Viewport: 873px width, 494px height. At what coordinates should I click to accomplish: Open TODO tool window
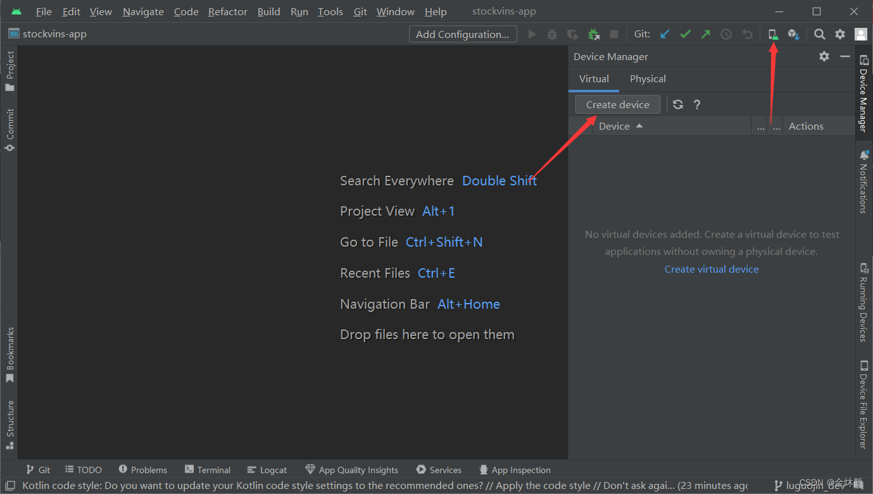click(x=83, y=470)
